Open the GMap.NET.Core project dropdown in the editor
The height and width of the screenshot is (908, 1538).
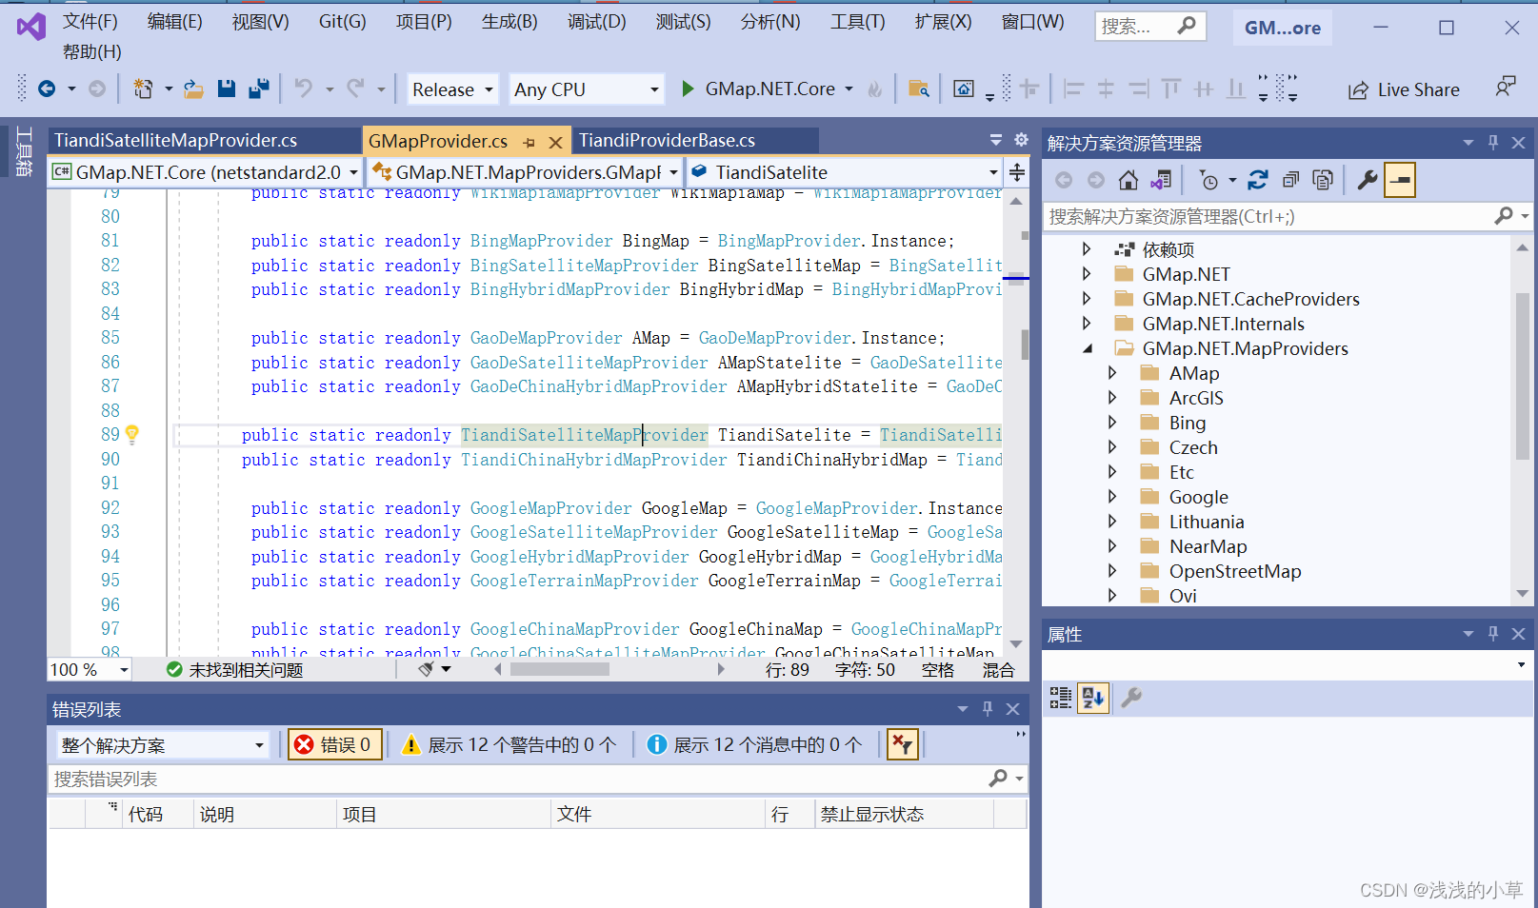(x=206, y=172)
